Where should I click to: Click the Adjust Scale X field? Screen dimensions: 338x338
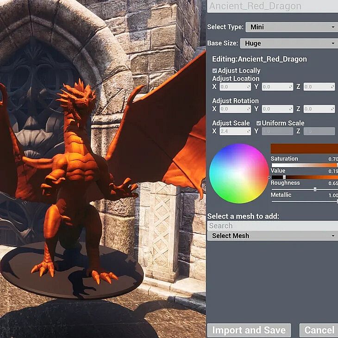coord(235,131)
